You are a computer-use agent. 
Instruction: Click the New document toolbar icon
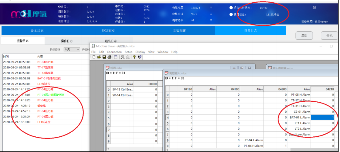(94, 57)
